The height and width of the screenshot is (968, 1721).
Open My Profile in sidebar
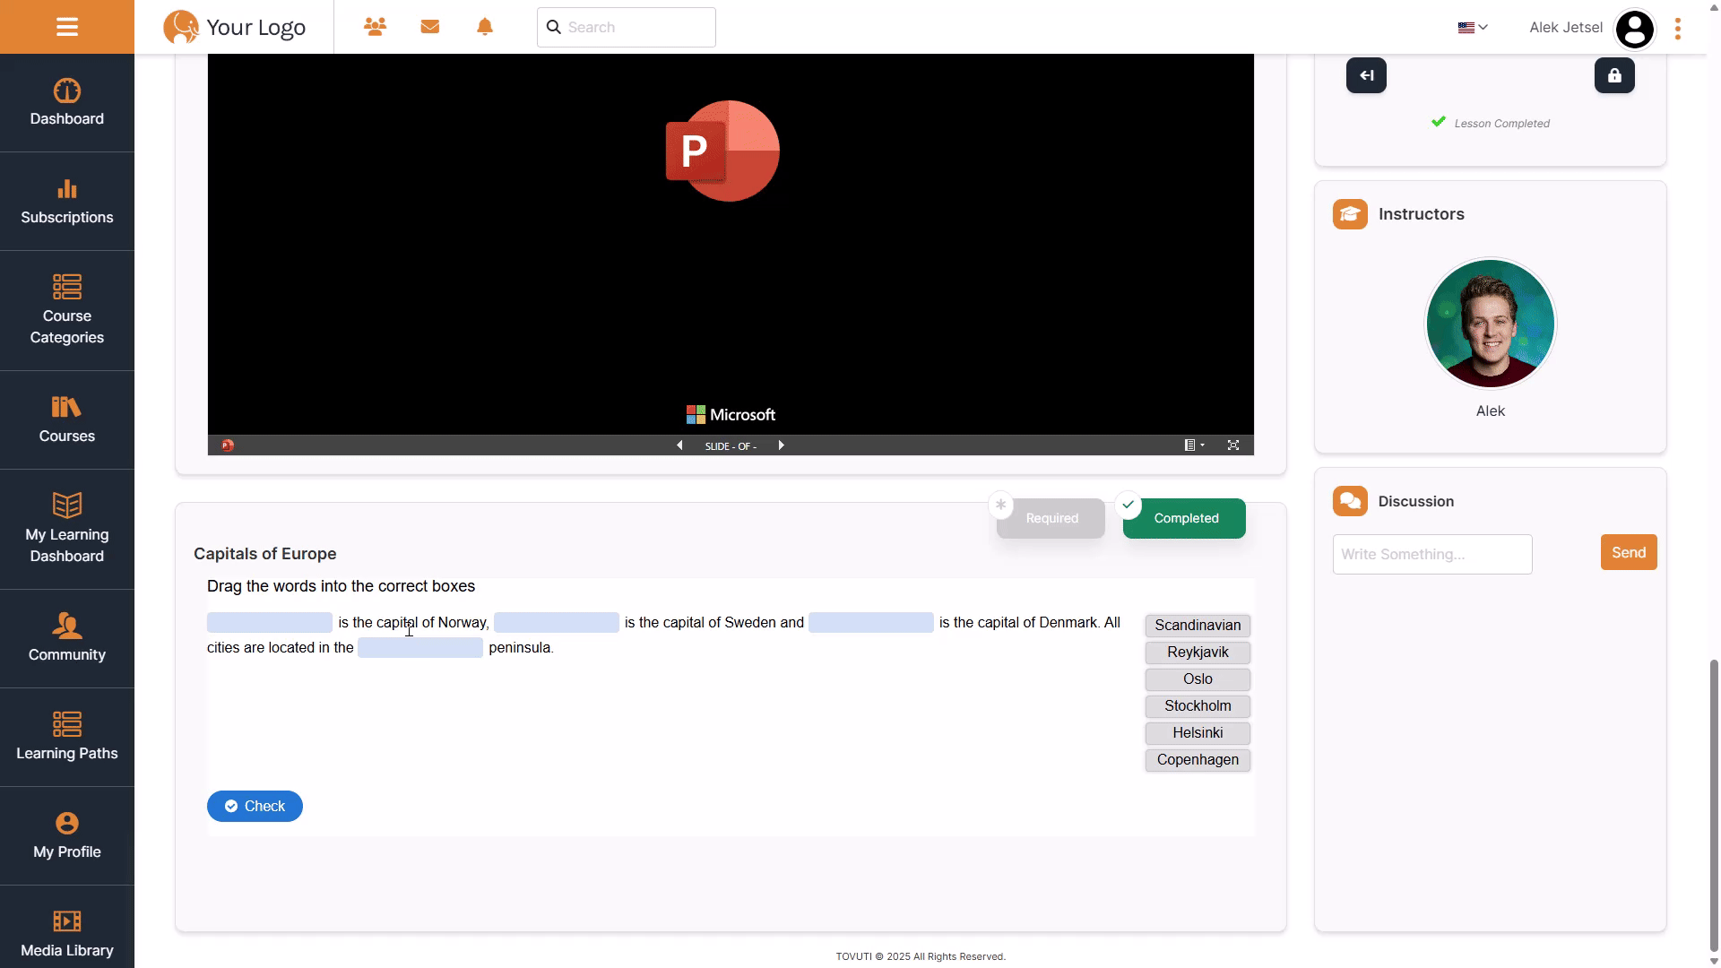67,836
